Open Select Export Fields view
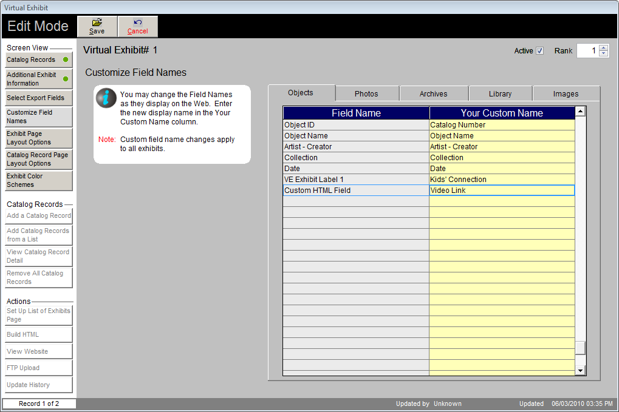This screenshot has width=619, height=412. [x=39, y=98]
